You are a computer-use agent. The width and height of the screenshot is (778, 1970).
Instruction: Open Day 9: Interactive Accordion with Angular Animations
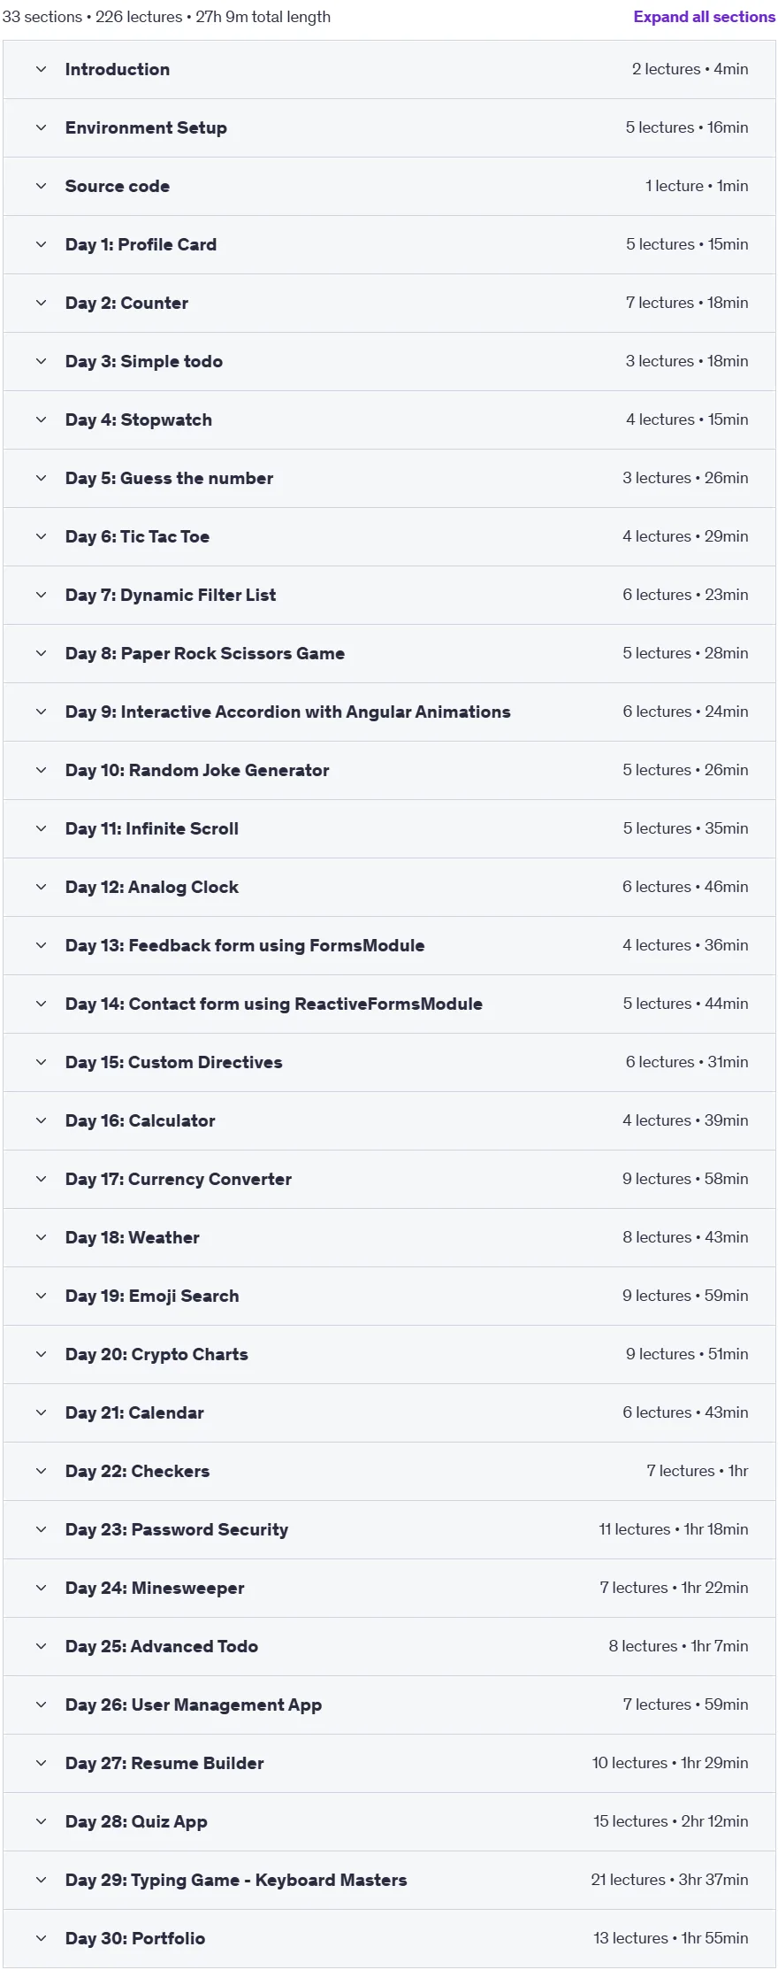389,712
